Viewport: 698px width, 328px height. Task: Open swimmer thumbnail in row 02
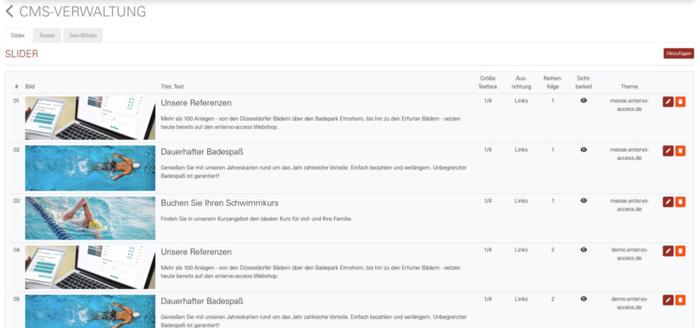click(x=91, y=168)
